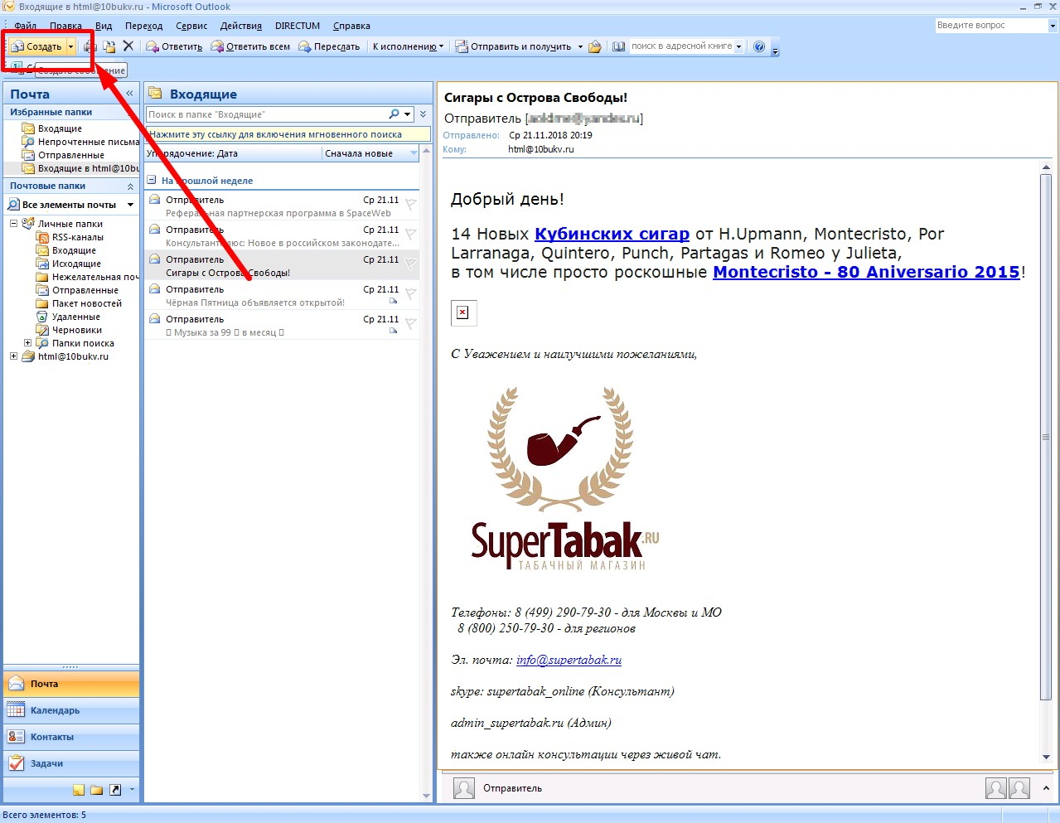Click the Сначала новые sort header
Image resolution: width=1060 pixels, height=823 pixels.
371,153
